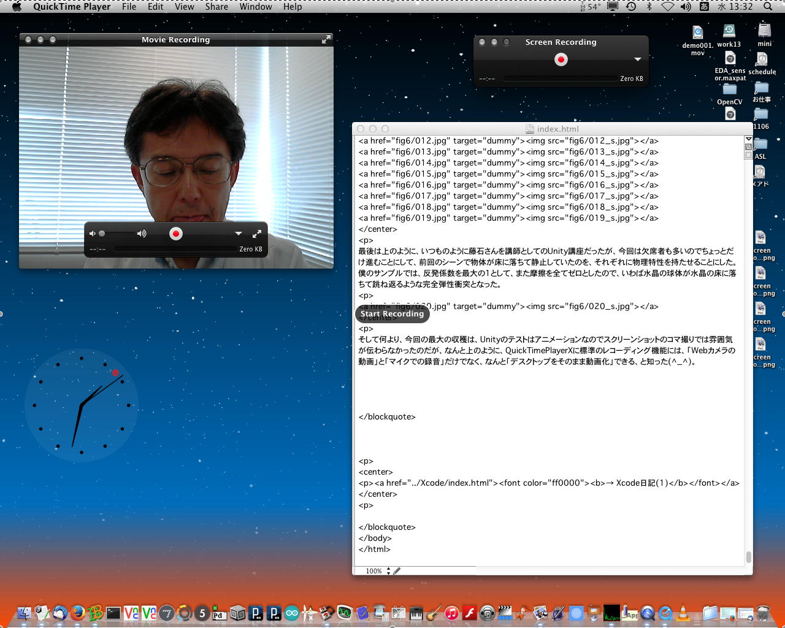
Task: Mute audio with the Movie Recording speaker icon
Action: [93, 234]
